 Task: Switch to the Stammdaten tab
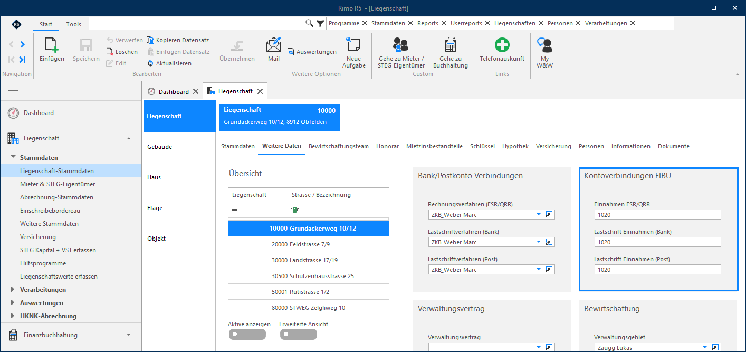(238, 146)
